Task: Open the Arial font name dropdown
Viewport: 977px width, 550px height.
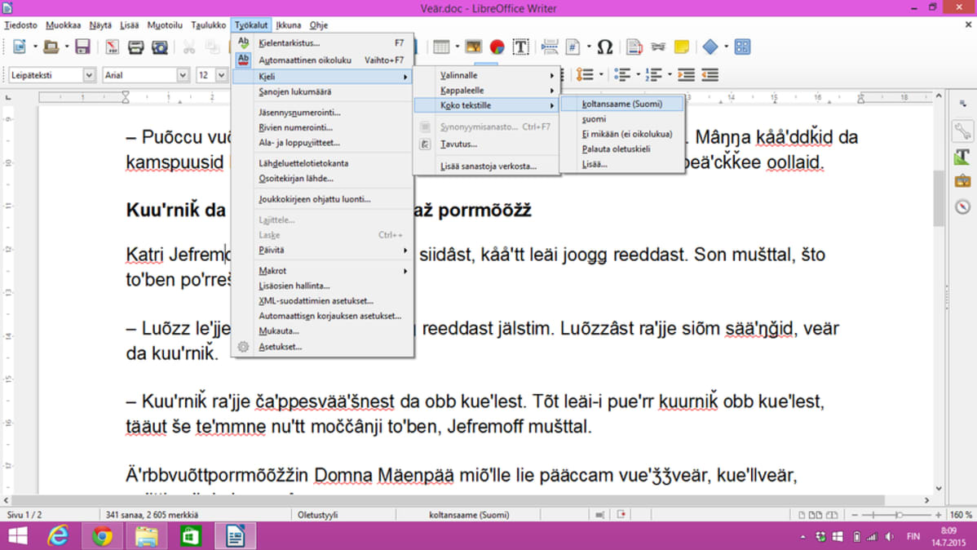Action: [x=183, y=75]
